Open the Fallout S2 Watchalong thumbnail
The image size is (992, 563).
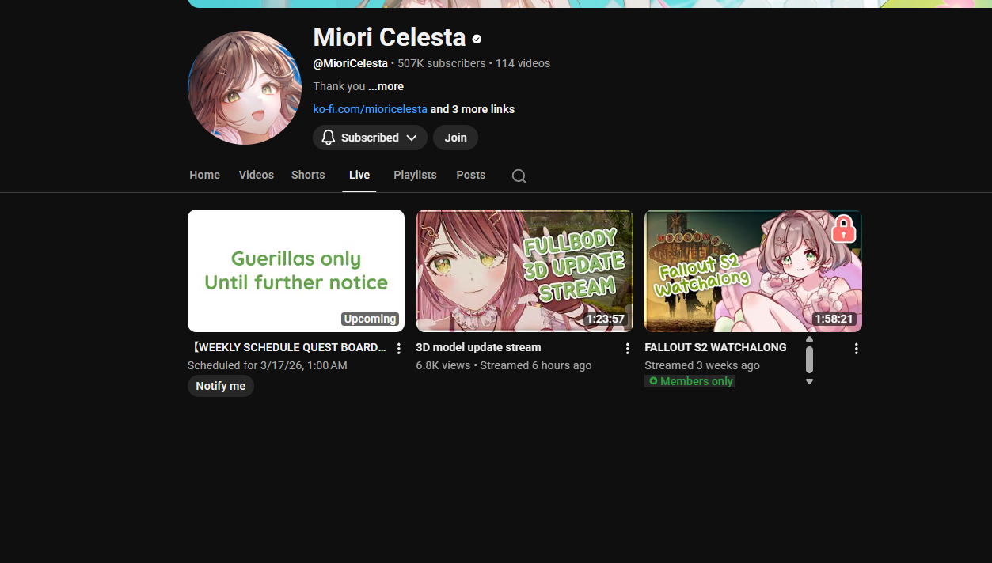coord(753,270)
